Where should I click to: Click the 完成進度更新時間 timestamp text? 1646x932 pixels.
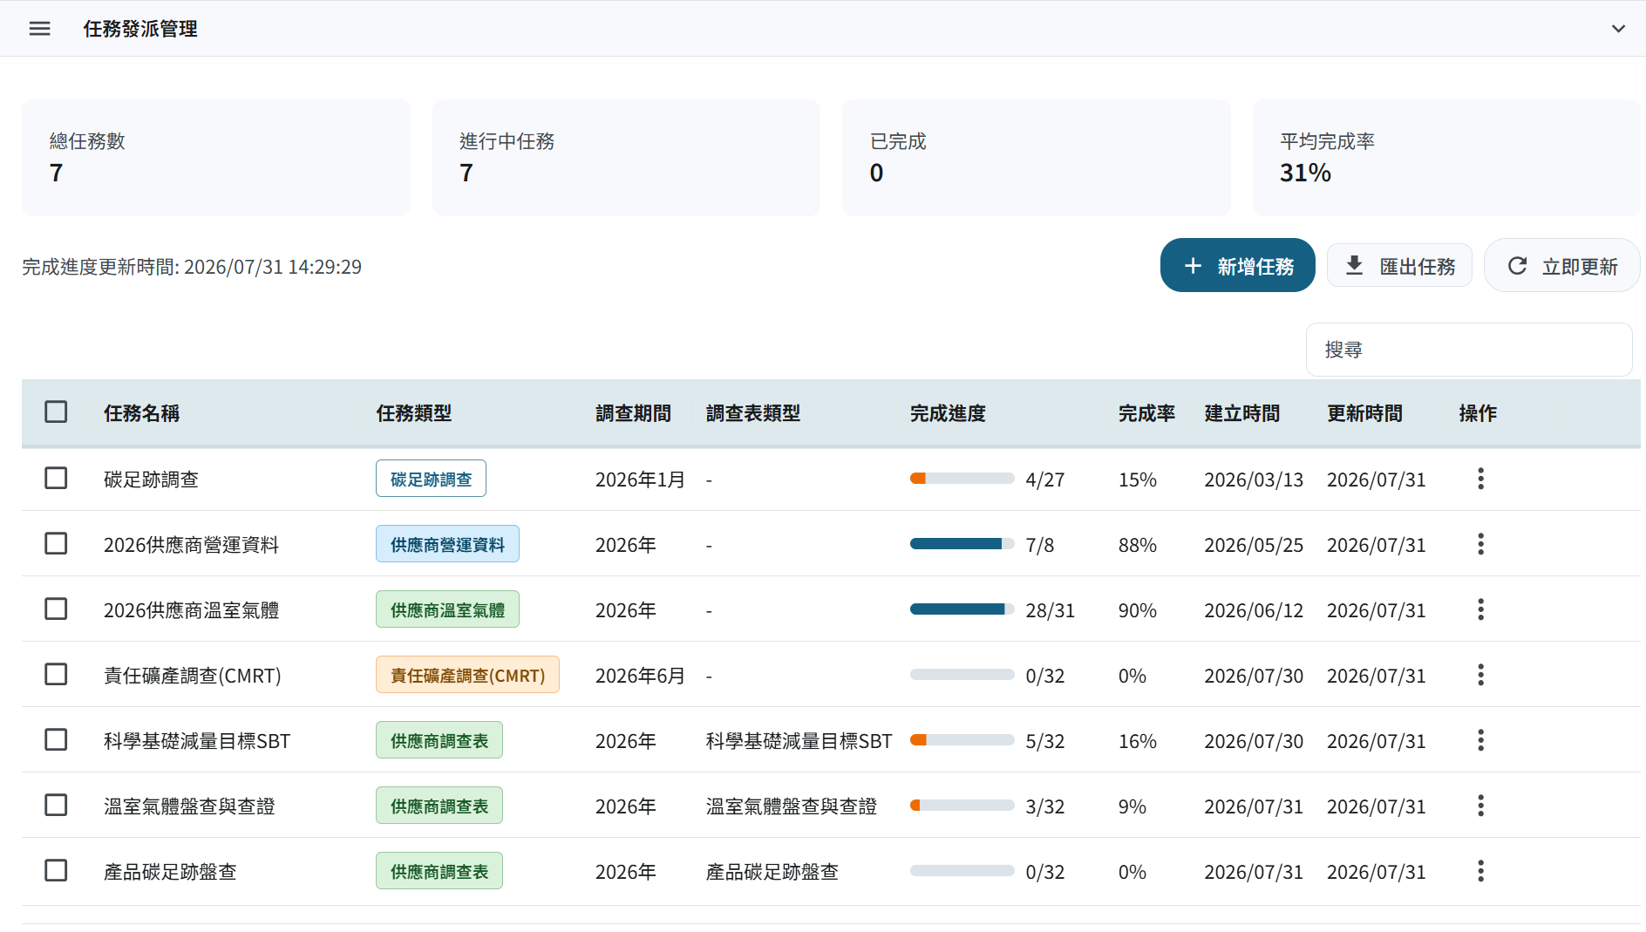[192, 267]
